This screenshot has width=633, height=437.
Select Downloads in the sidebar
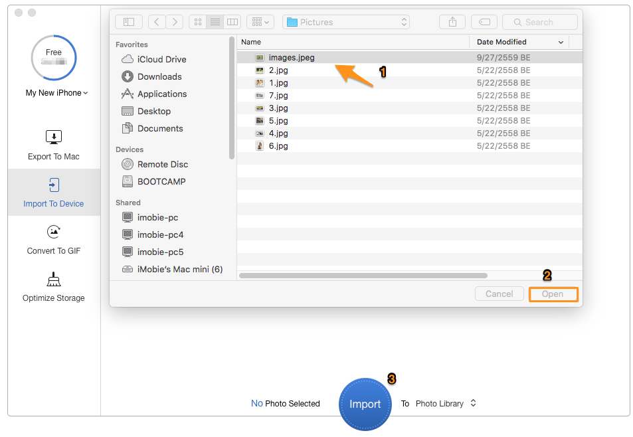point(159,76)
